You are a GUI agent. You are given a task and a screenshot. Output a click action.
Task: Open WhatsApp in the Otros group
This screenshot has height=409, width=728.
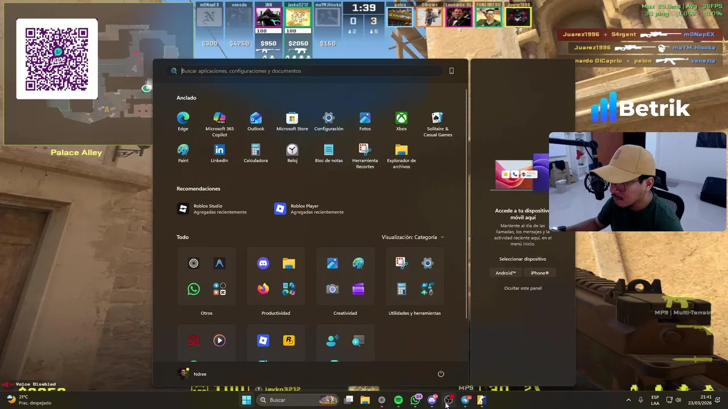pos(193,289)
